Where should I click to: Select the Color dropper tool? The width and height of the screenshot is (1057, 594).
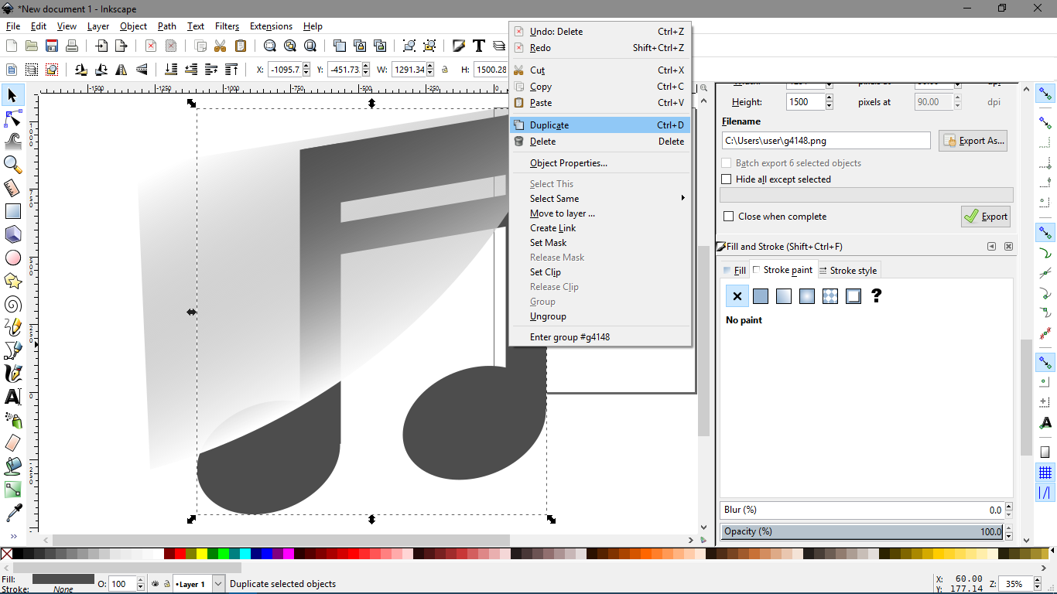point(13,513)
